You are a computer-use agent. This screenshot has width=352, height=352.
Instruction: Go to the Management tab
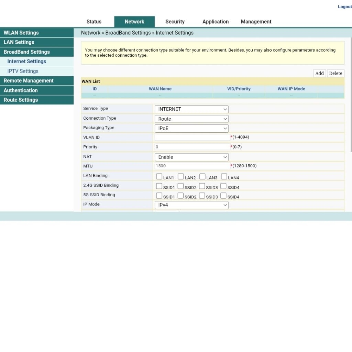(256, 22)
